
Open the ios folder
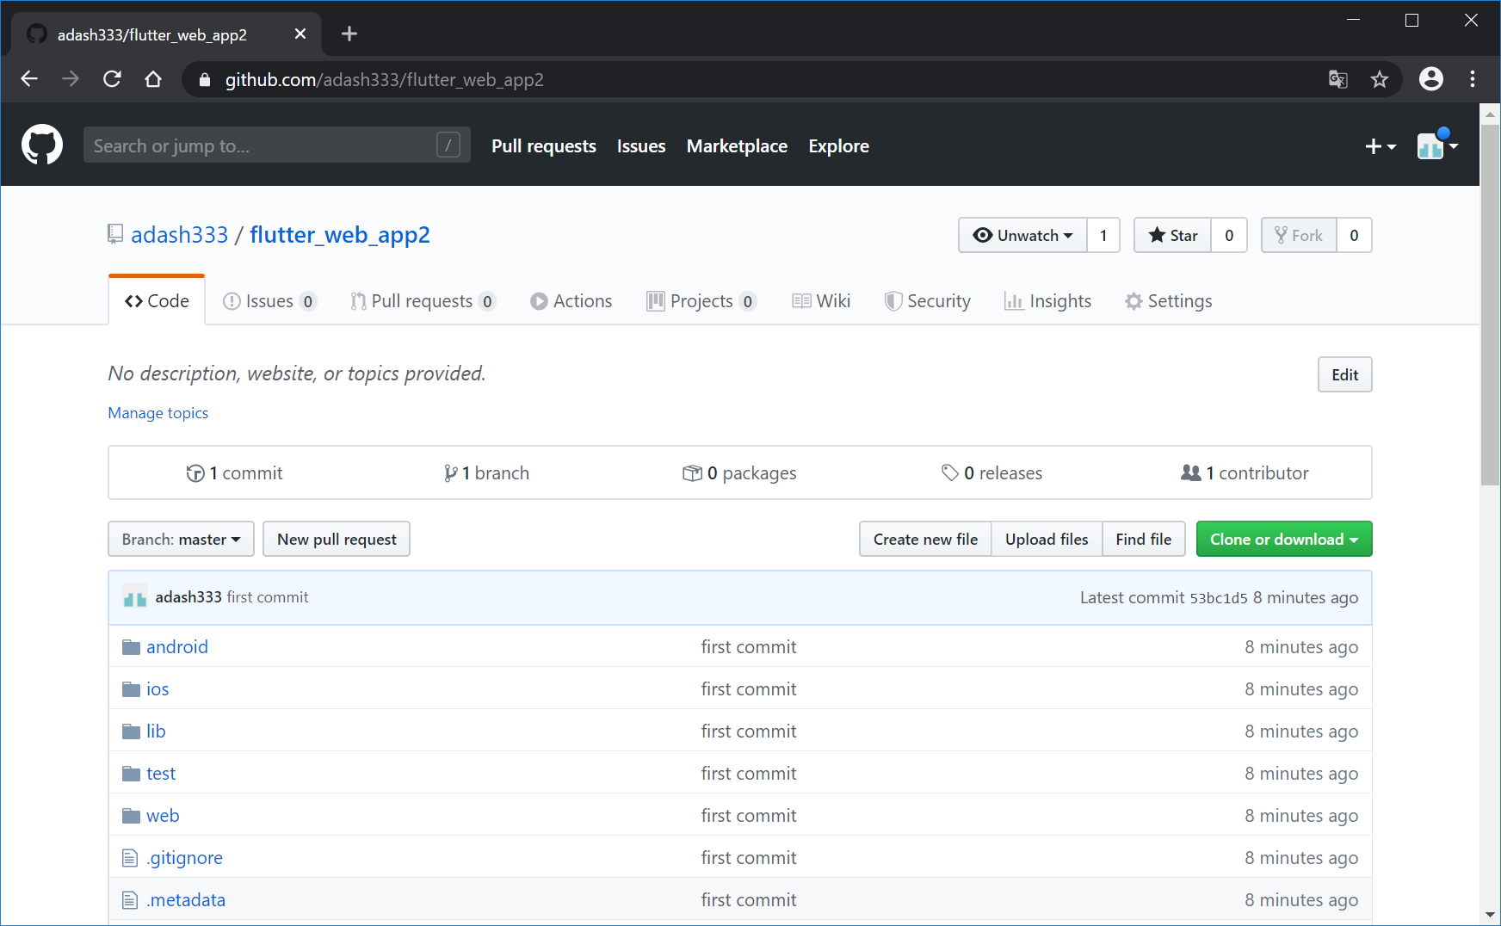(x=158, y=689)
